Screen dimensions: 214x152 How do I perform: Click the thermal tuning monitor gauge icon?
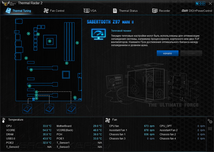click(99, 34)
